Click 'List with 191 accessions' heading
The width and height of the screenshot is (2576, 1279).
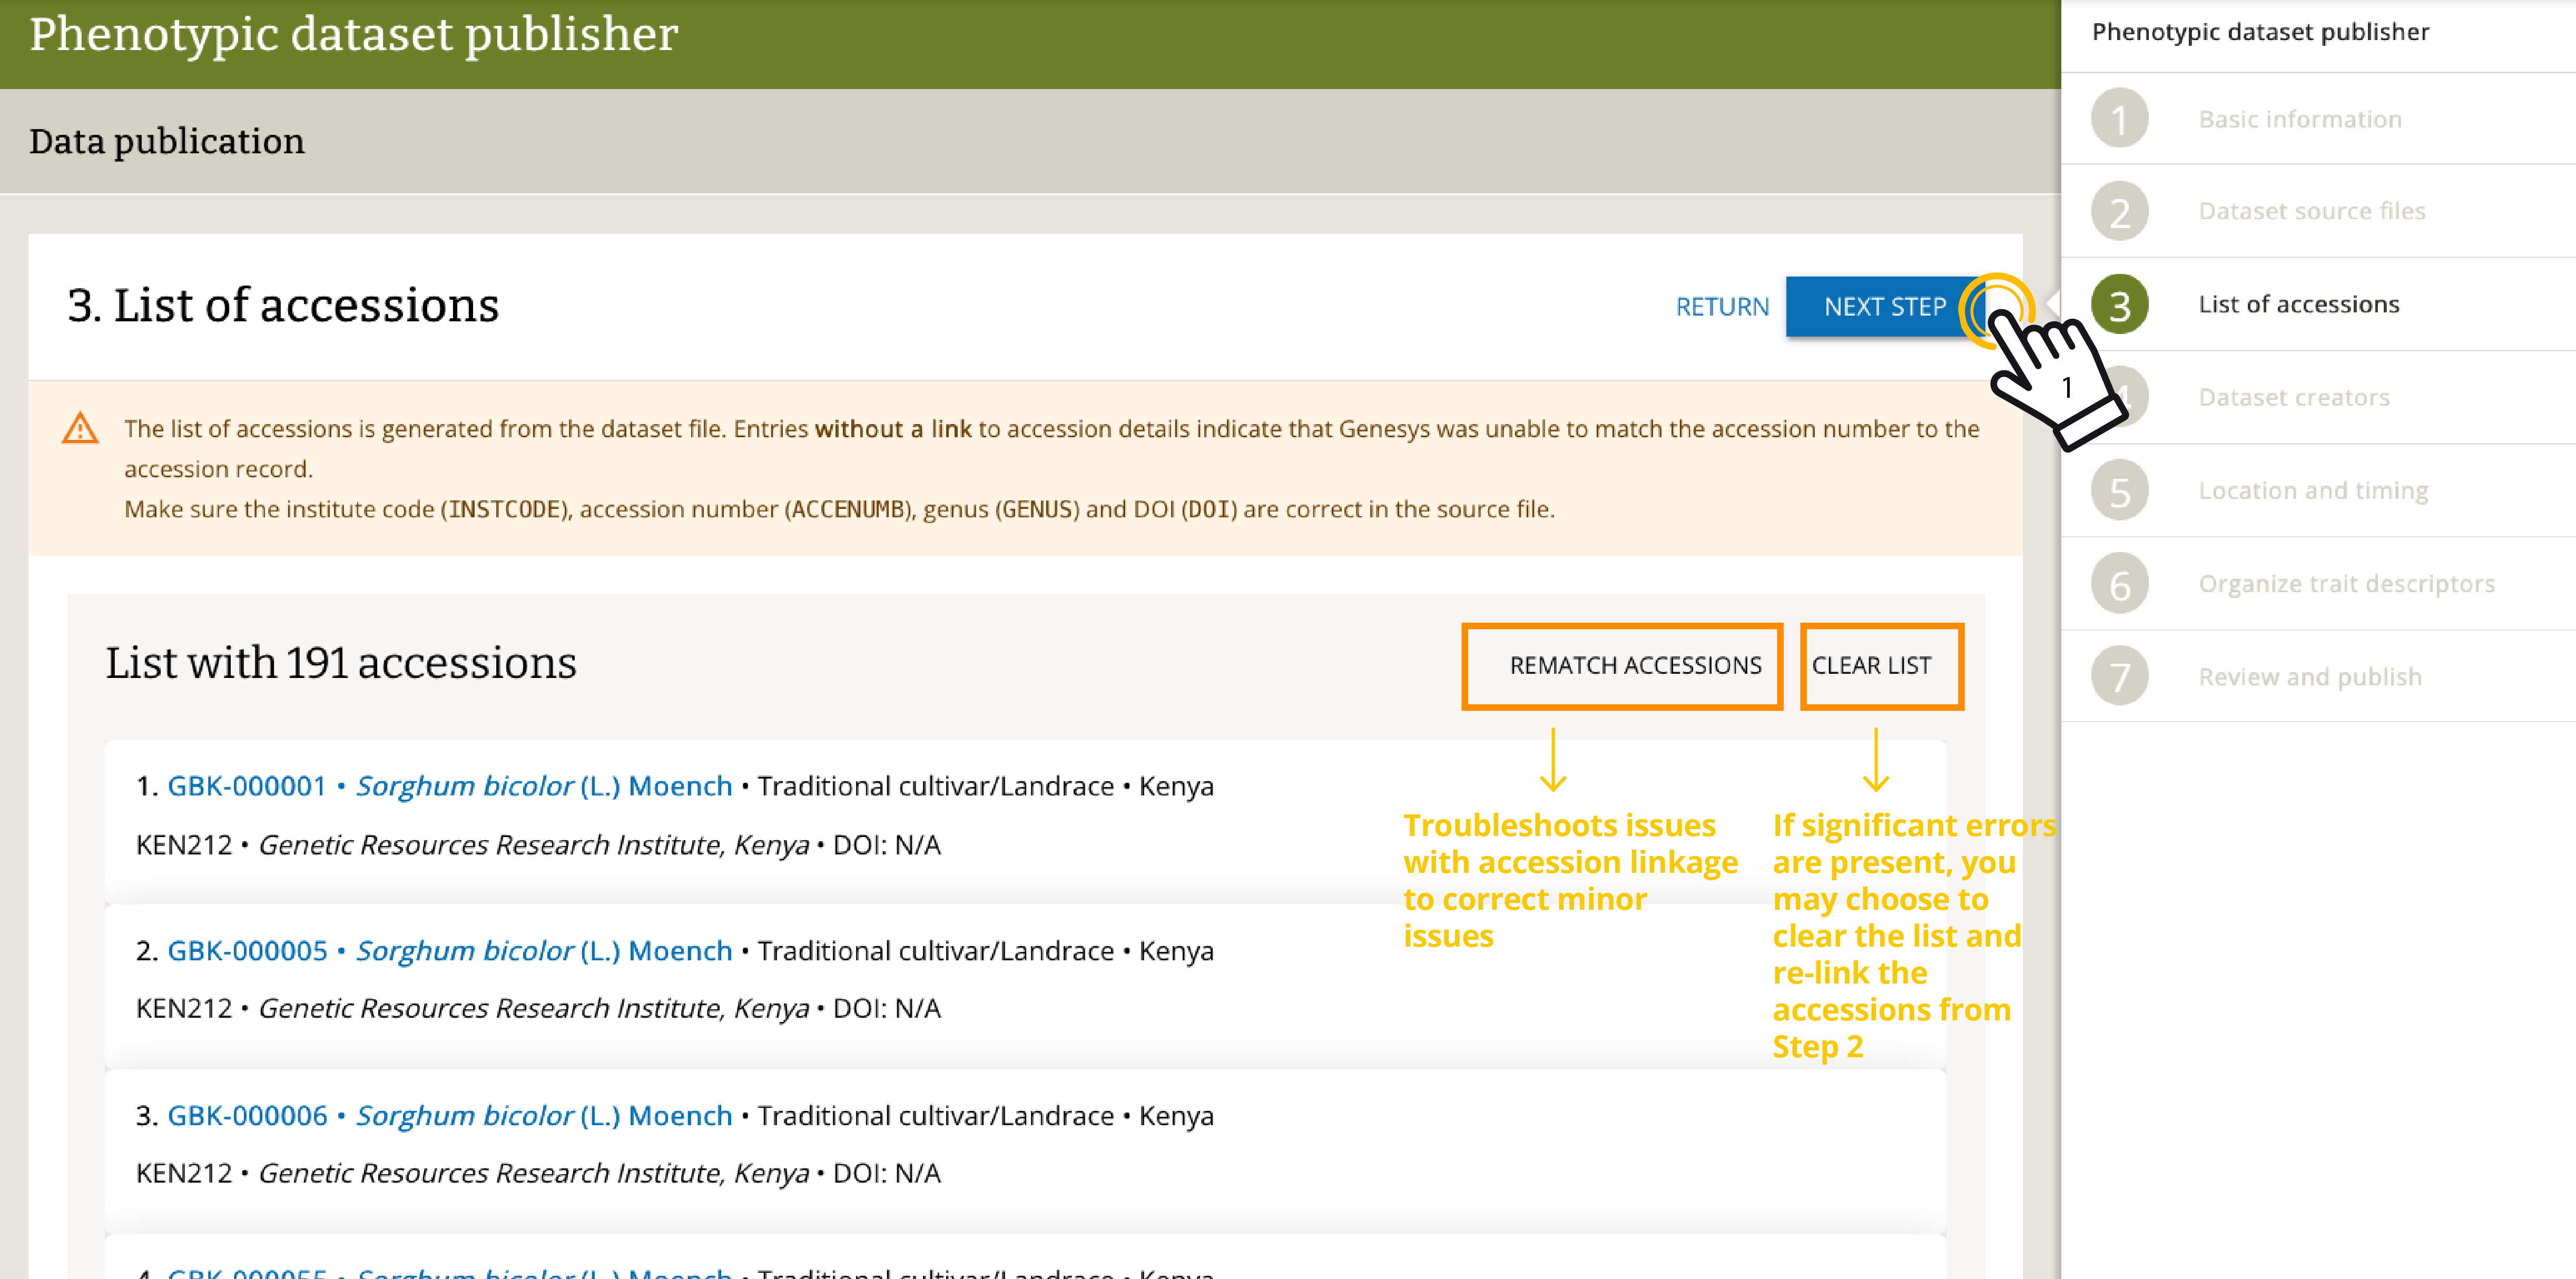click(x=341, y=662)
